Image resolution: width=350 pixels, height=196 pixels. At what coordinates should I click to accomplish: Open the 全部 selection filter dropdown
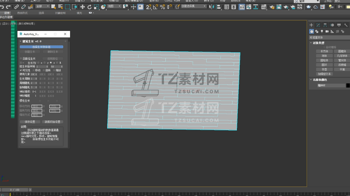point(42,6)
